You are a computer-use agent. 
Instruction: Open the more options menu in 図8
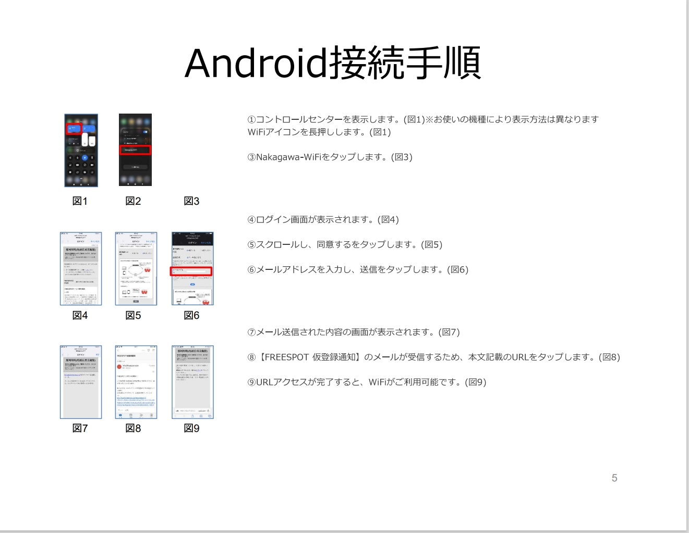[x=143, y=350]
